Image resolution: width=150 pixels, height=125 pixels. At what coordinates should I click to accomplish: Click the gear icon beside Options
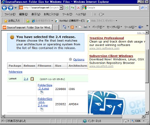coord(70,59)
